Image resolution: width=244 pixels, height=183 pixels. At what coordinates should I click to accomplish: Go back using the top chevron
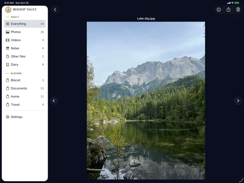(x=55, y=10)
